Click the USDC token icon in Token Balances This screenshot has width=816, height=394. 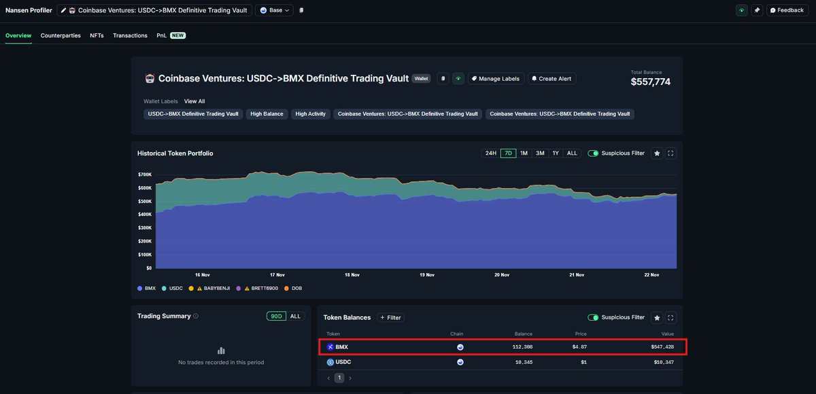click(330, 362)
